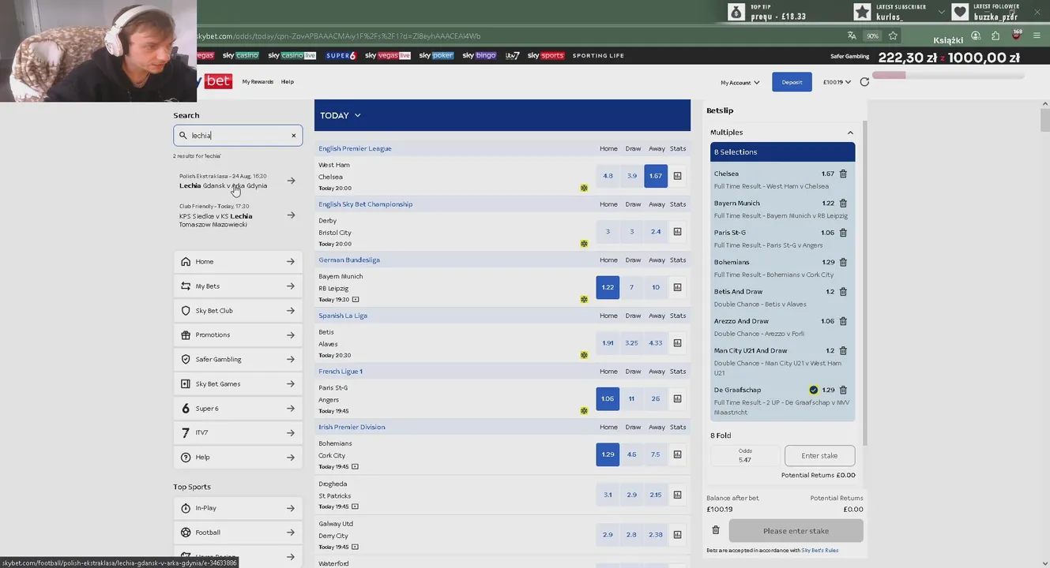Open stats for Galway Utd v Derry City
Screen dimensions: 1050x568
677,535
